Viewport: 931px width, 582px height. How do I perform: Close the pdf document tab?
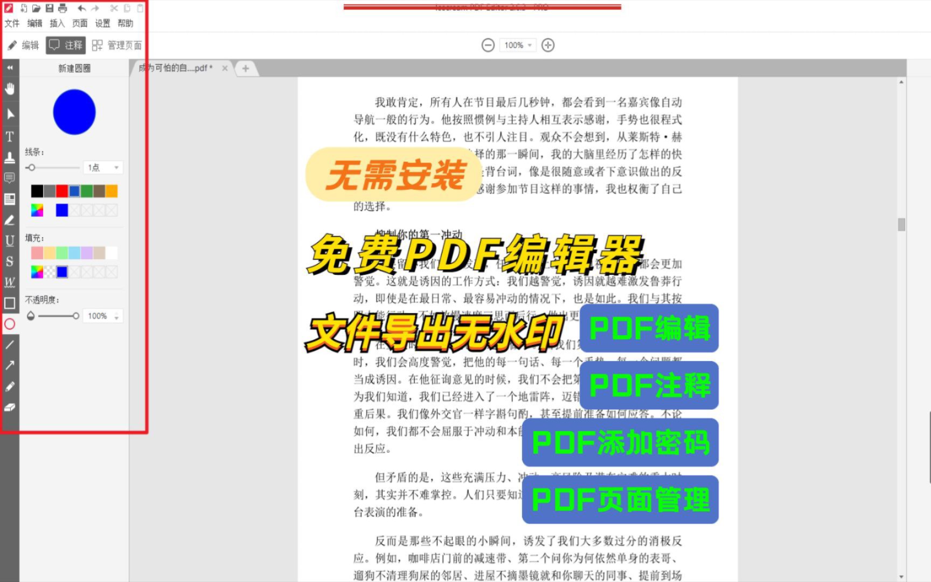point(225,68)
